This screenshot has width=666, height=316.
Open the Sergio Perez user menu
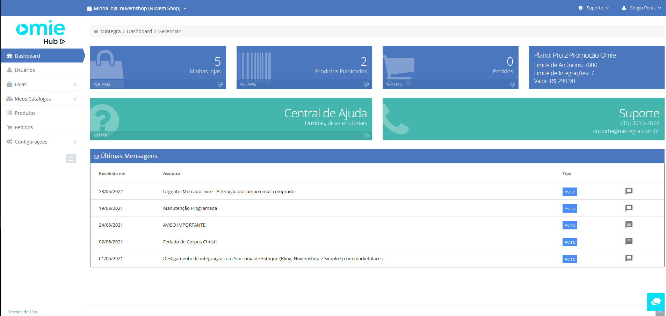click(642, 8)
